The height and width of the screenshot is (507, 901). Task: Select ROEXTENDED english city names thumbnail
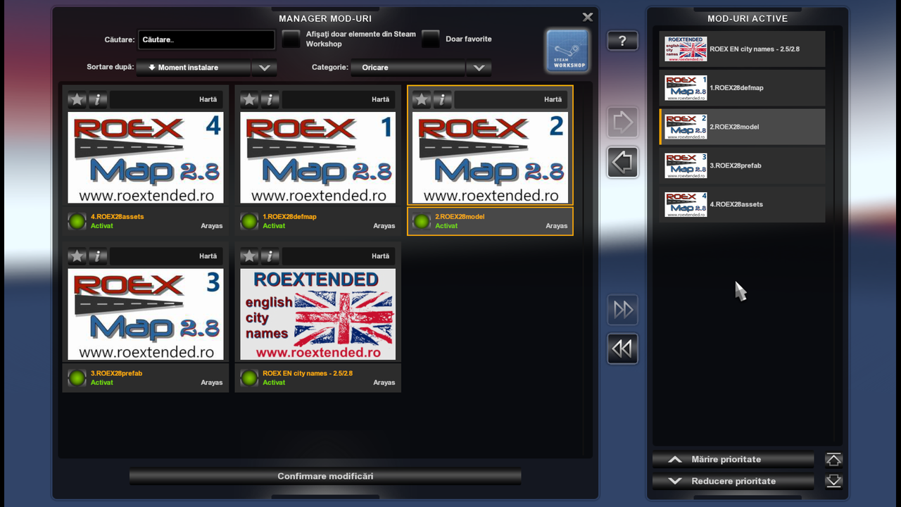click(318, 314)
